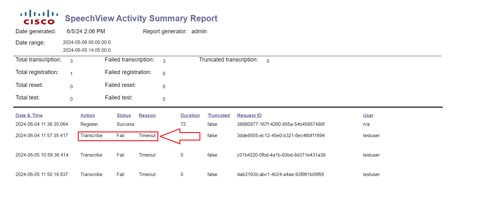The height and width of the screenshot is (208, 492).
Task: Click the report generator value admin
Action: click(x=199, y=31)
